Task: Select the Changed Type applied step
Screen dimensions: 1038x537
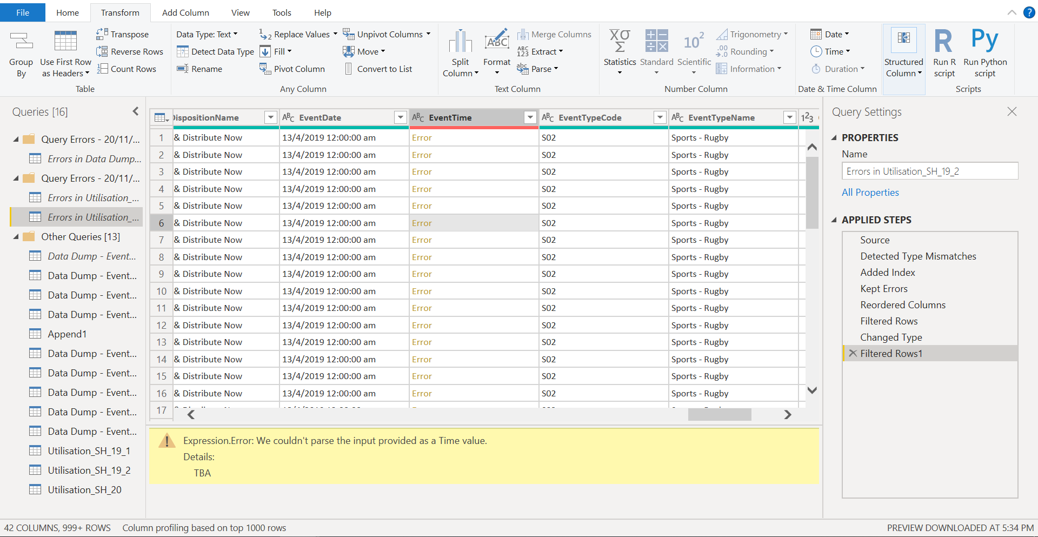Action: point(930,337)
